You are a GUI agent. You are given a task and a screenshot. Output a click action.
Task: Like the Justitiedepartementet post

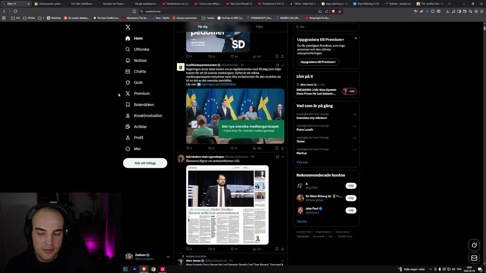click(234, 148)
